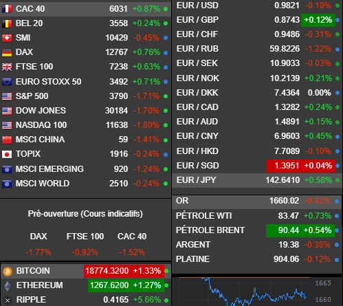This screenshot has width=343, height=306.
Task: Open the S&P 500 index quote
Action: click(85, 96)
